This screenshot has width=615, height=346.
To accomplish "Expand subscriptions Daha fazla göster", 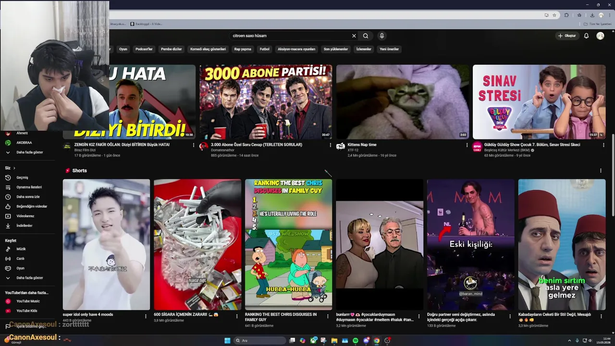I will [x=31, y=152].
